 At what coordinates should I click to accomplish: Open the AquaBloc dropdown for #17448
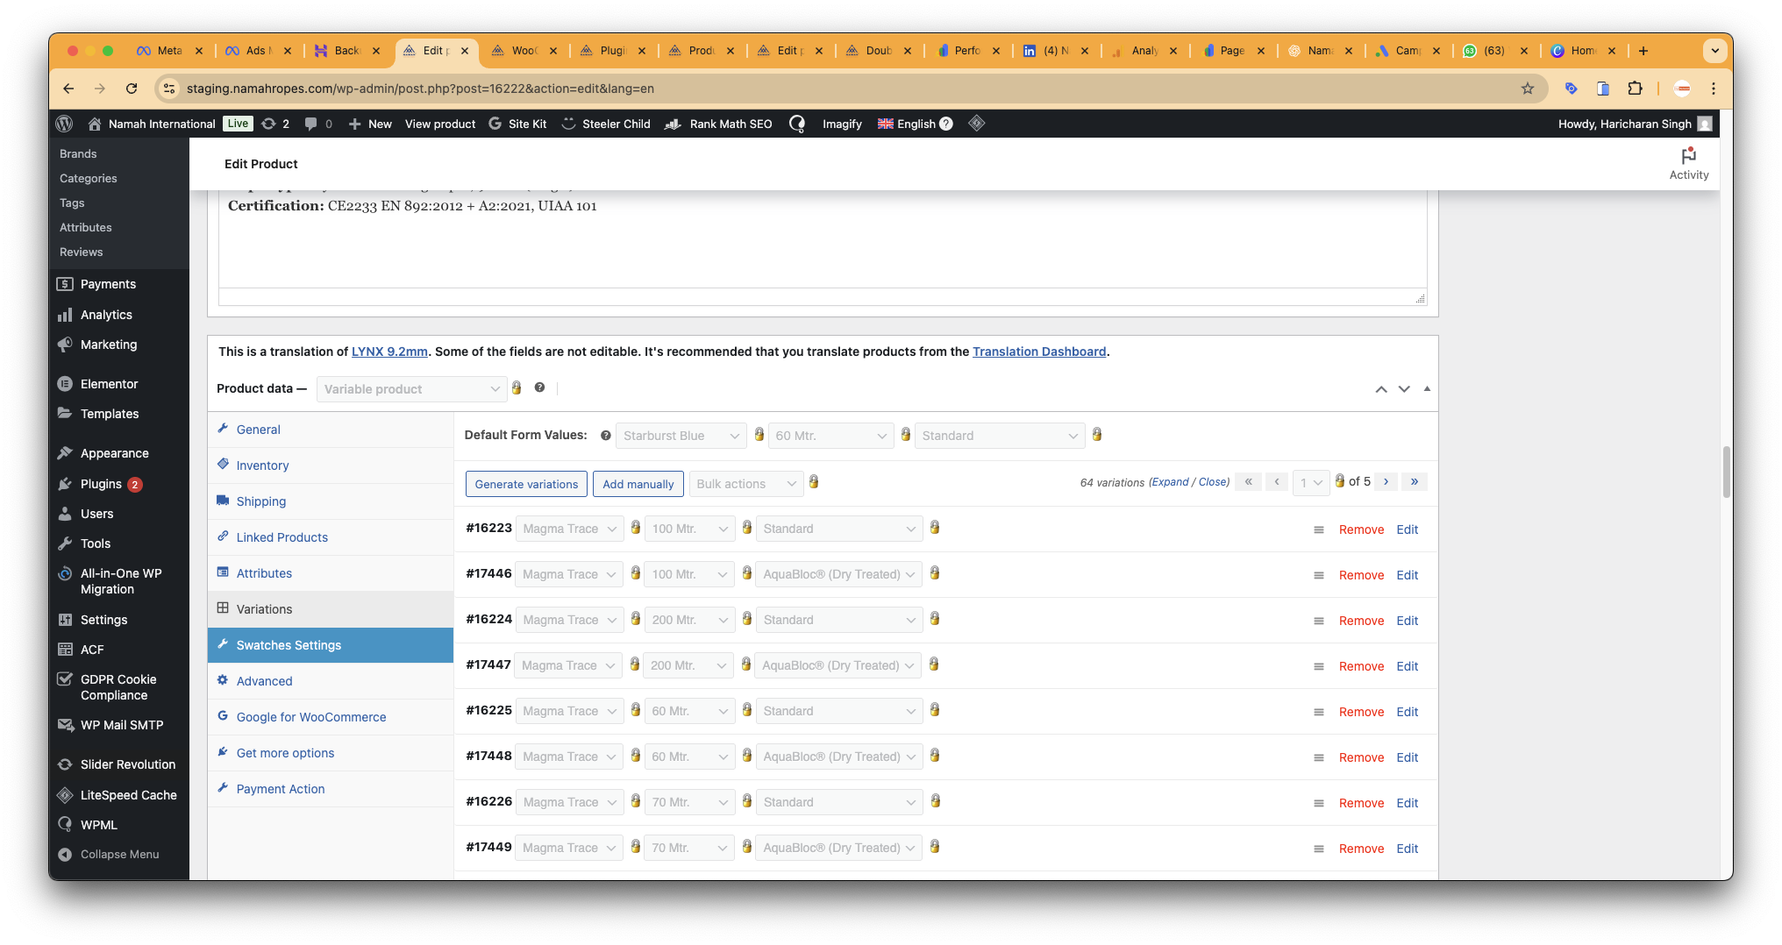click(838, 757)
